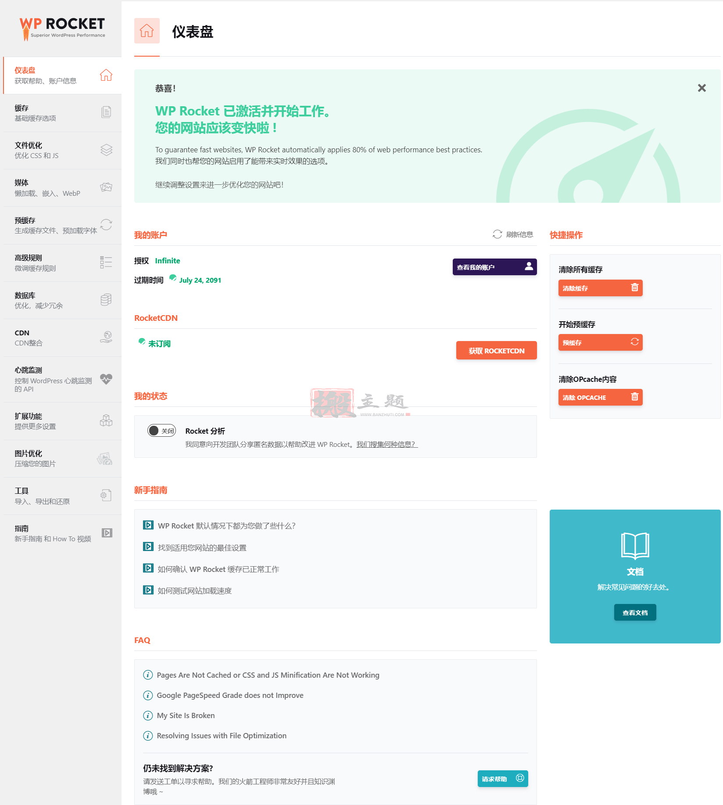This screenshot has width=723, height=805.
Task: Click the 获取 ROCKETCDN button
Action: coord(496,350)
